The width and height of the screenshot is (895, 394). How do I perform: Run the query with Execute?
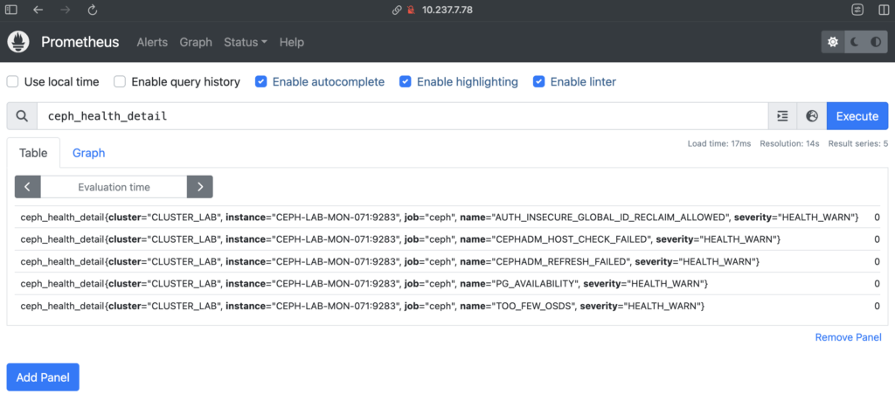pos(857,116)
